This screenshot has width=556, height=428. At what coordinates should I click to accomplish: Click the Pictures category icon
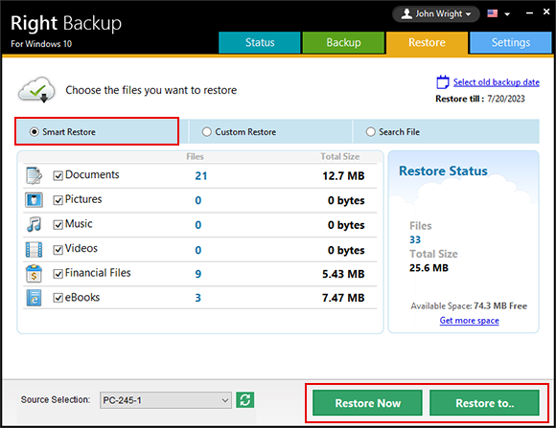[x=34, y=200]
